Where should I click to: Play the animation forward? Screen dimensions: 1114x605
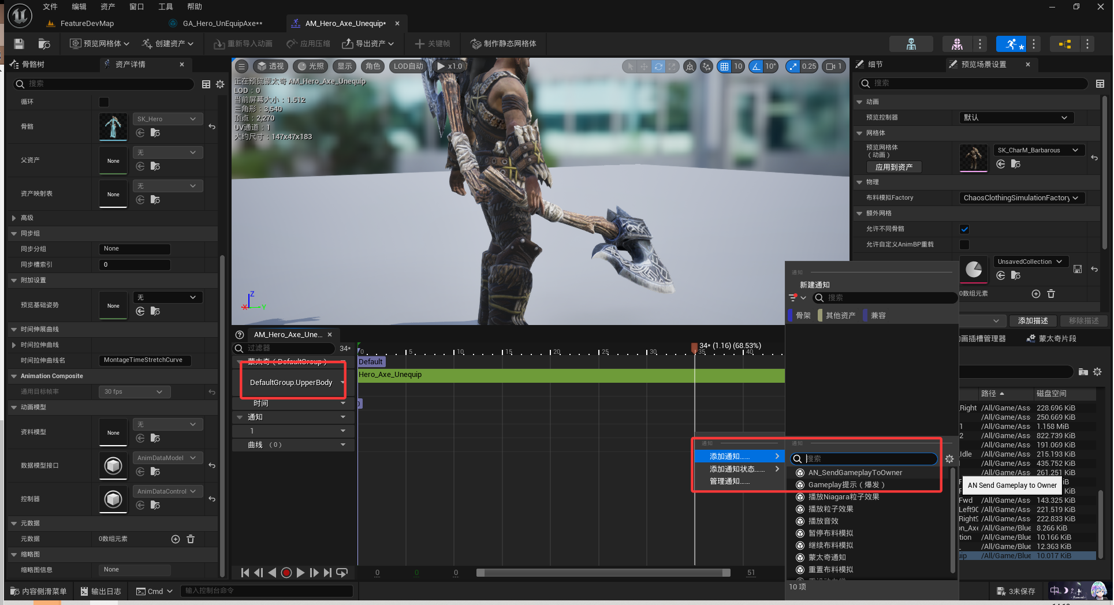pyautogui.click(x=300, y=573)
